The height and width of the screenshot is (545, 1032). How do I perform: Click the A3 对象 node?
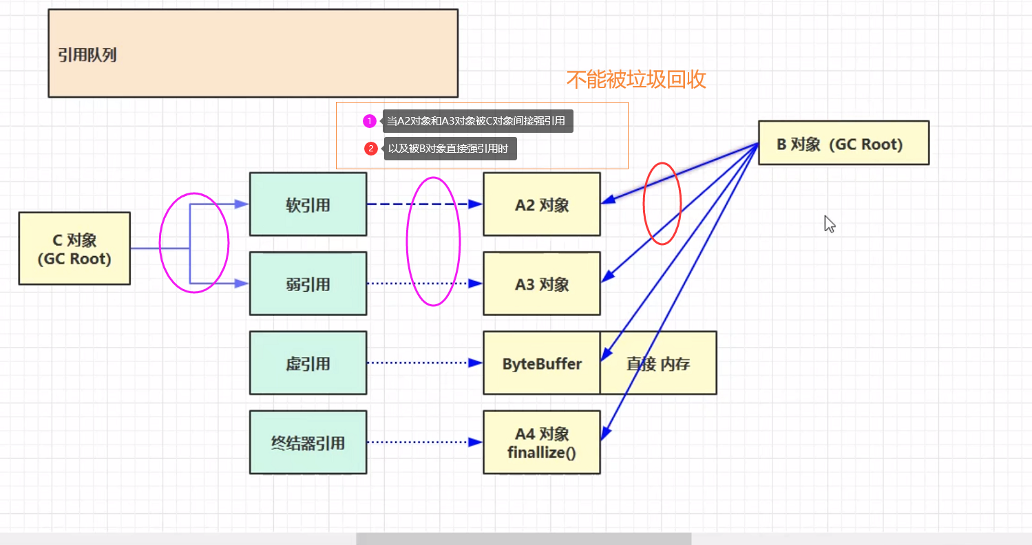542,284
